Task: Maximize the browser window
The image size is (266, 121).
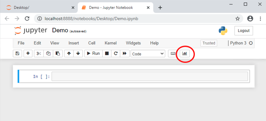Action: point(246,4)
